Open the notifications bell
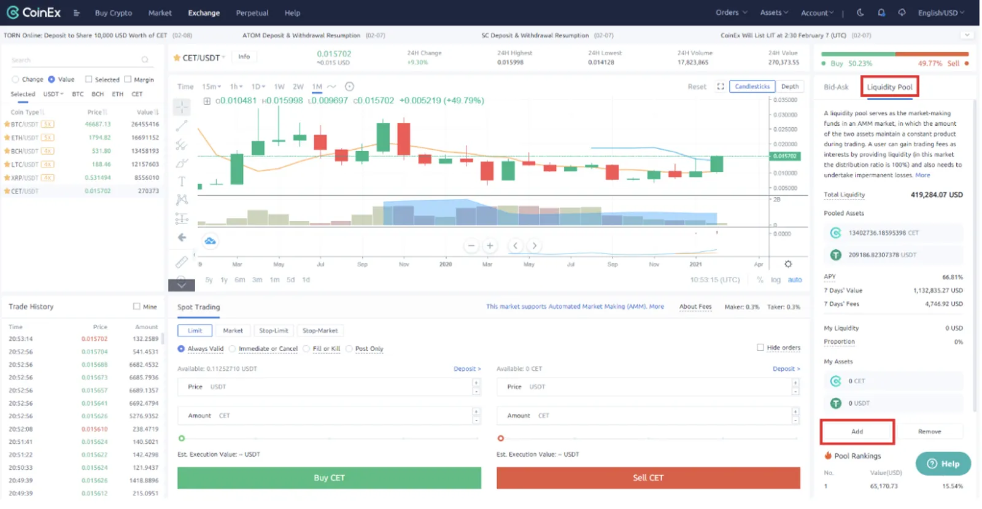 click(881, 12)
